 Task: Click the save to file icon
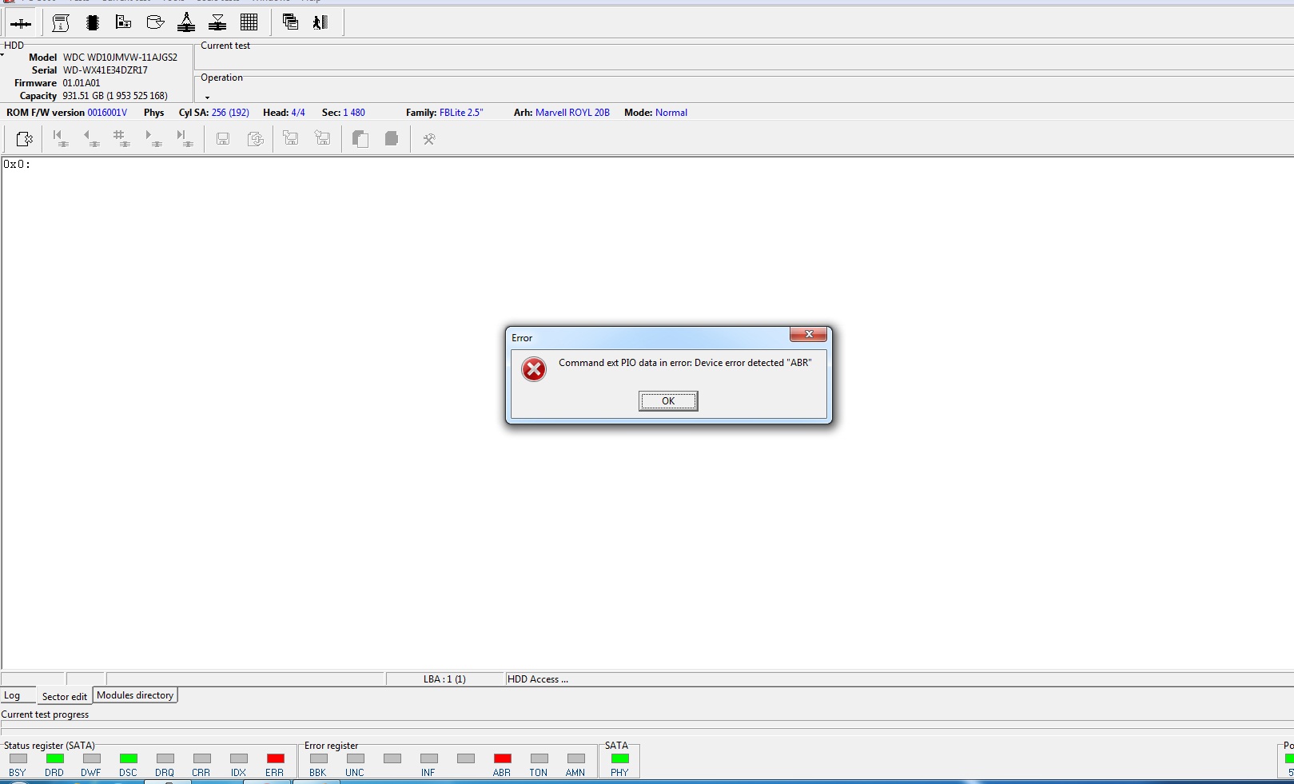coord(323,139)
